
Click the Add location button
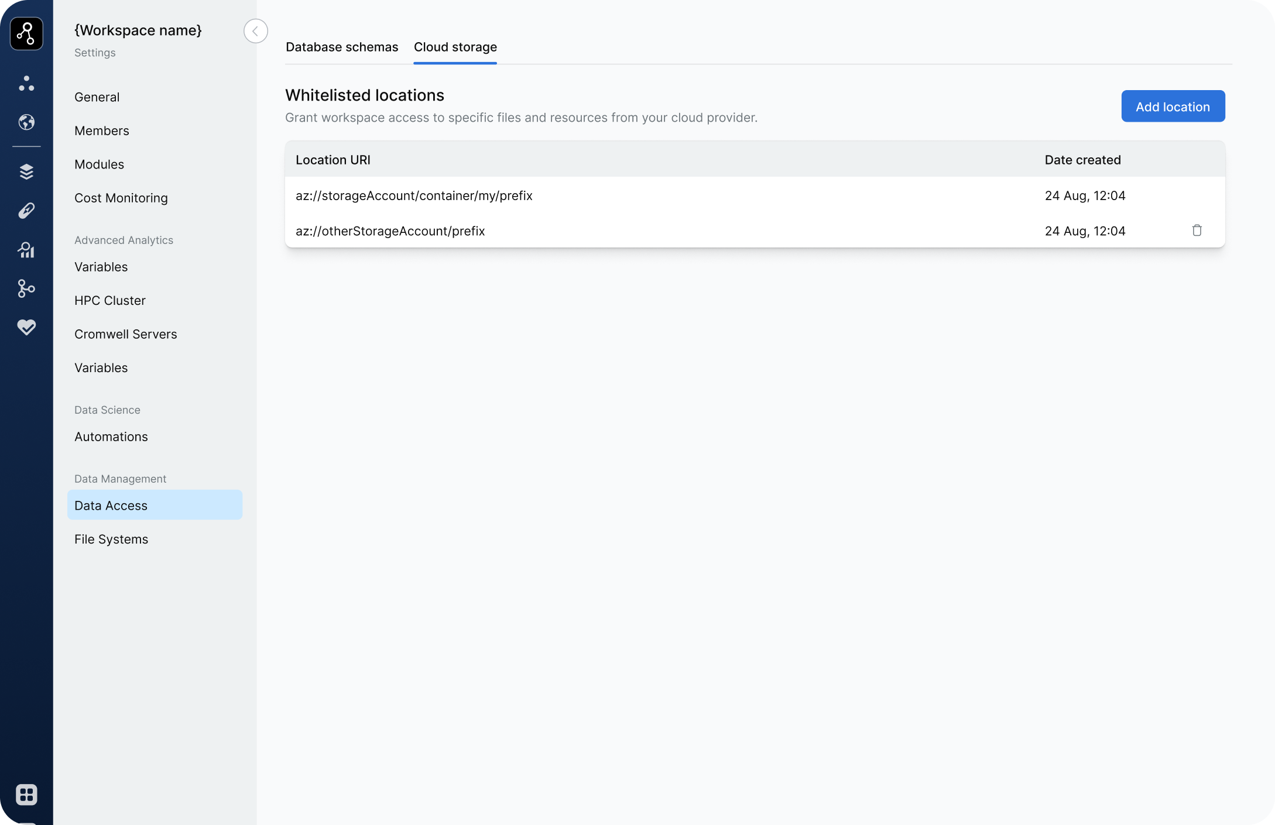[1173, 106]
